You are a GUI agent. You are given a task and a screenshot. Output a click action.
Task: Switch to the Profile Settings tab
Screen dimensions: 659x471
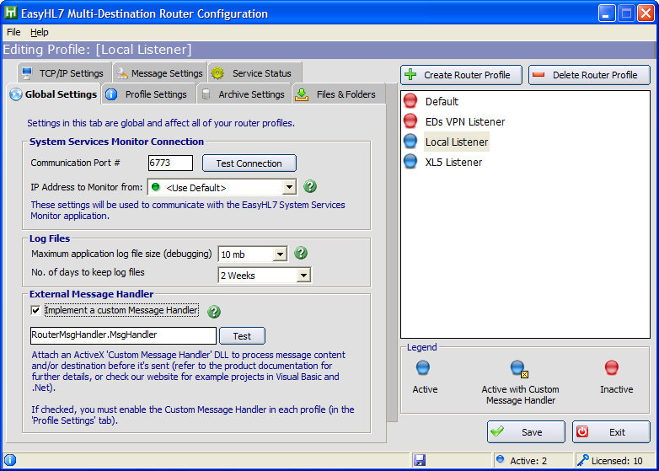(148, 94)
